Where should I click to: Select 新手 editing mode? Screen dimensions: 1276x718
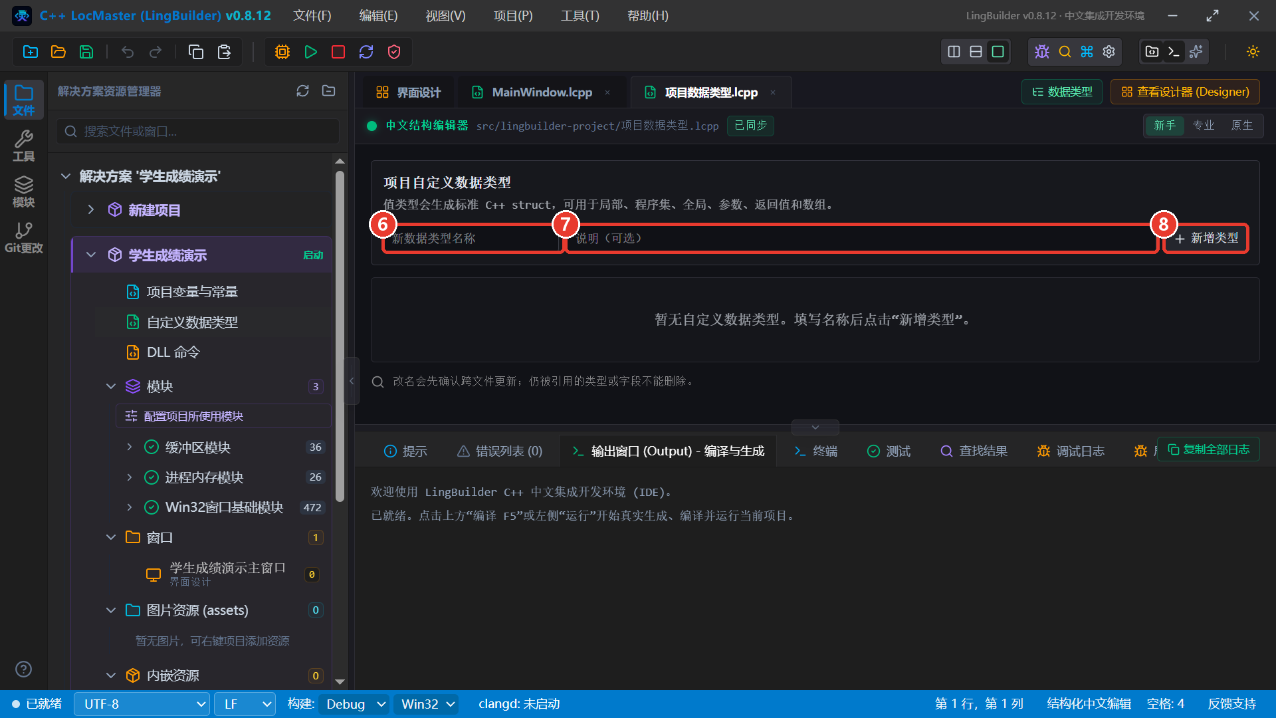click(x=1165, y=125)
